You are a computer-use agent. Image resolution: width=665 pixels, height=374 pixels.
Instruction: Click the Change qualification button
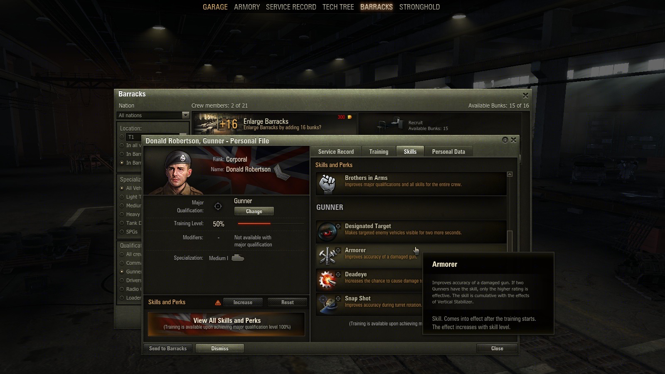click(254, 211)
